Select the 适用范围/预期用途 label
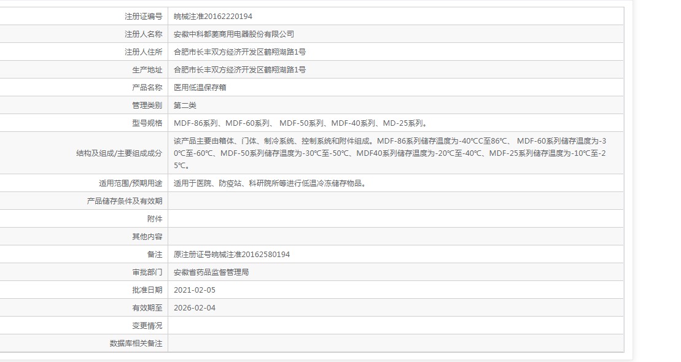 (x=130, y=183)
